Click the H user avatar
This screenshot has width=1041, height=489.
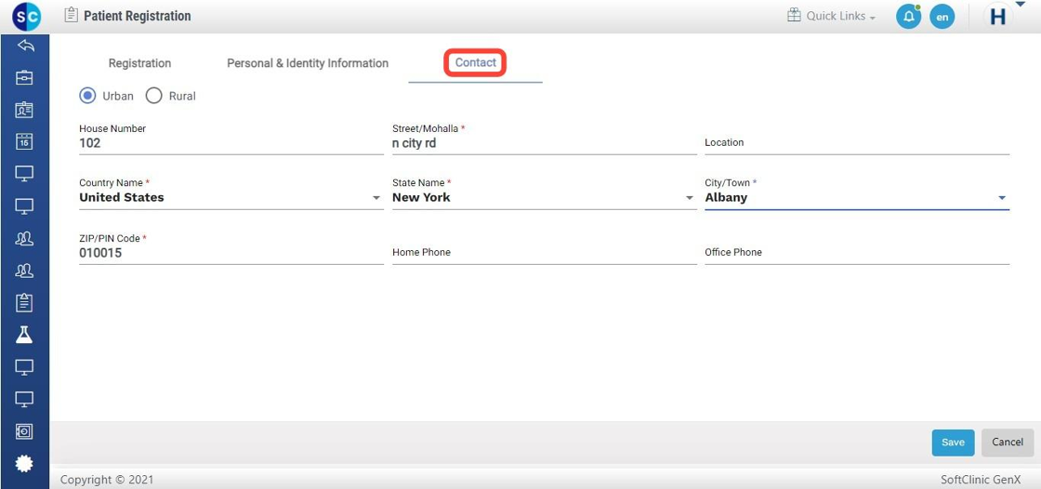(998, 17)
